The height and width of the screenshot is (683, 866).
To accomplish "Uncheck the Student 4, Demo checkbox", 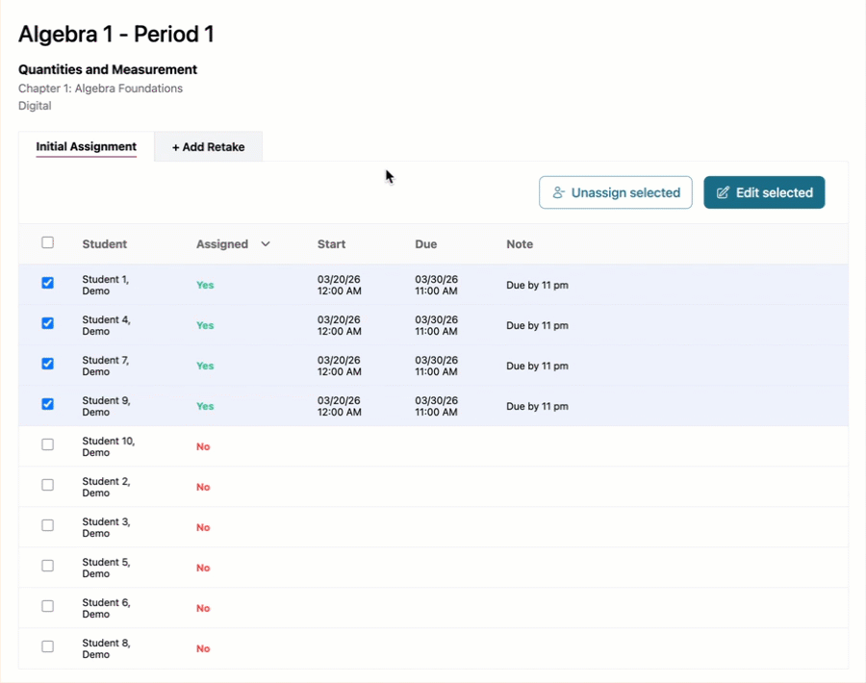I will pos(48,324).
